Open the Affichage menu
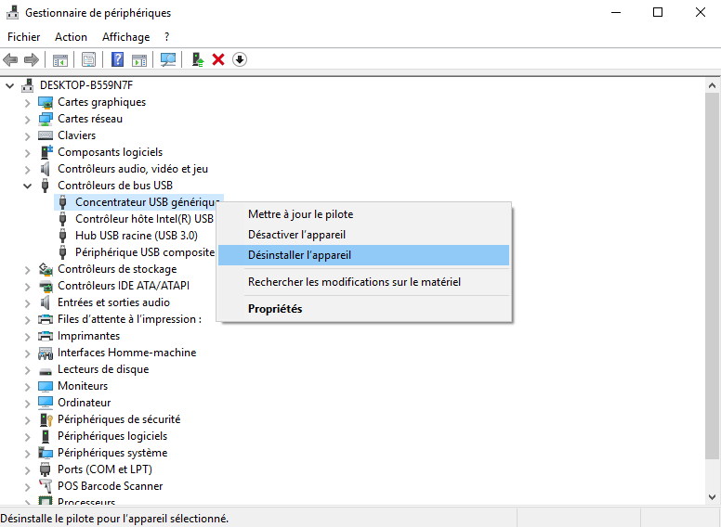Viewport: 721px width, 527px height. (125, 37)
